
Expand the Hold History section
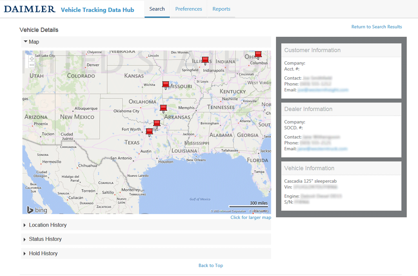[x=43, y=254]
